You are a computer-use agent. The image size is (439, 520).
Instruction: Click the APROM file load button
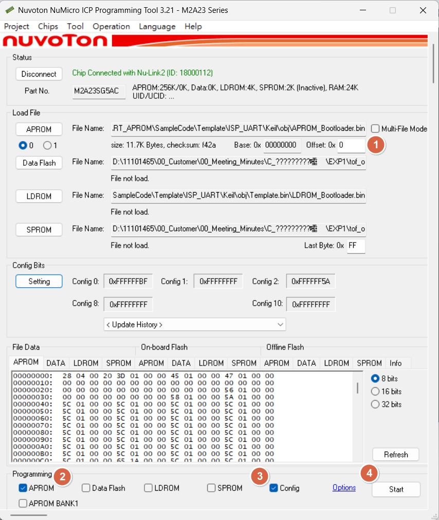39,129
